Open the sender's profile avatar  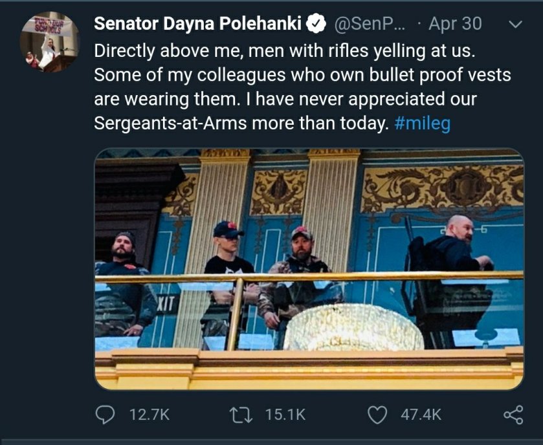point(50,42)
